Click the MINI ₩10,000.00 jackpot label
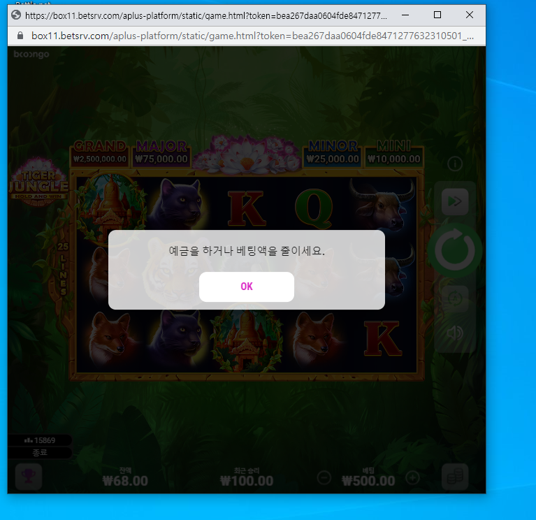Image resolution: width=536 pixels, height=520 pixels. point(394,152)
